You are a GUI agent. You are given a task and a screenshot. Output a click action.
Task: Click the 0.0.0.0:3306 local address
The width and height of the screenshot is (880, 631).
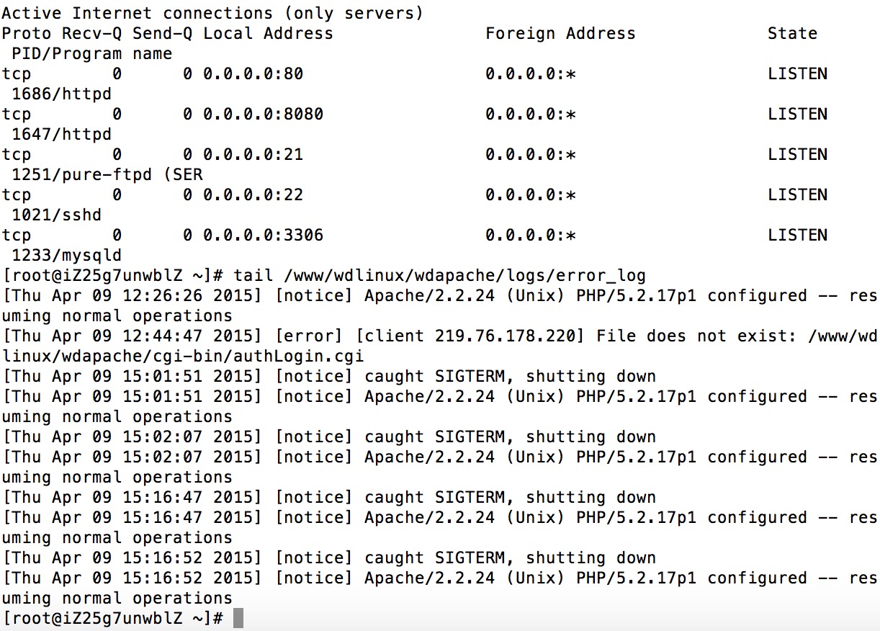coord(263,236)
